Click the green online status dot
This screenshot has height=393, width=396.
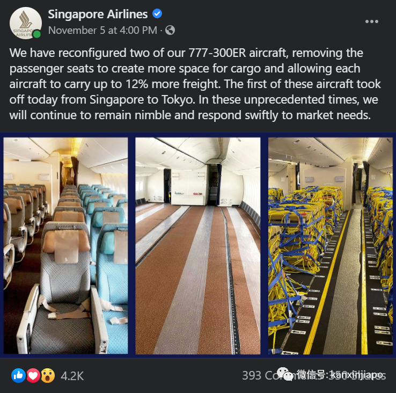pos(37,34)
